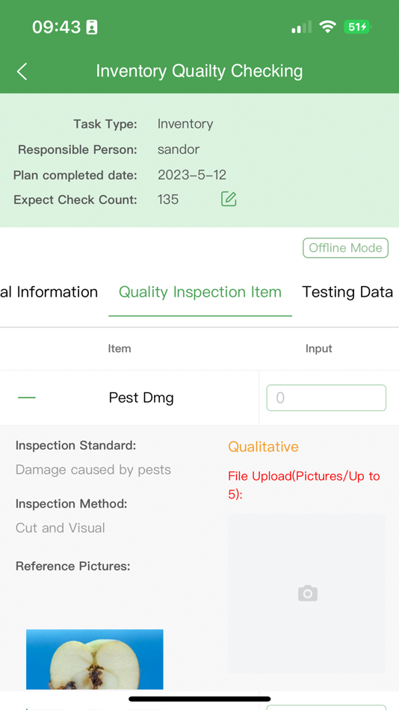
Task: Edit the Expect Check Count value
Action: pos(229,200)
